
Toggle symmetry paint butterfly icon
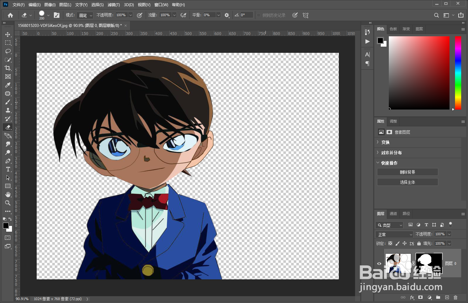point(305,15)
